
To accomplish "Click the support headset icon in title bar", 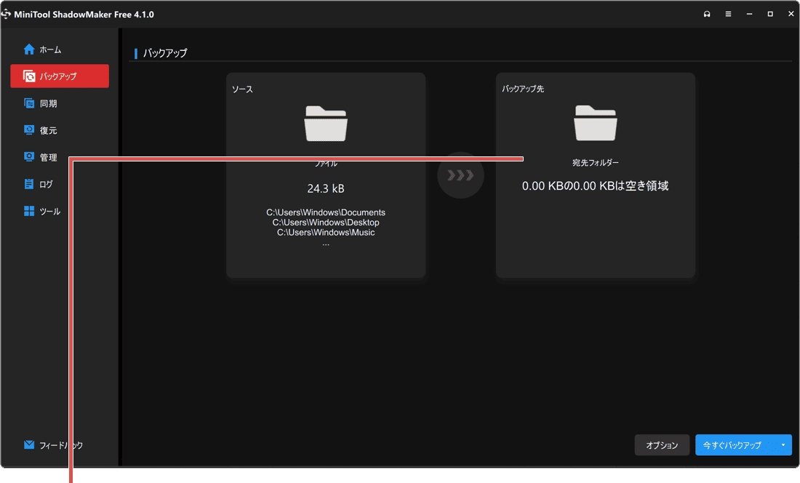I will 707,13.
